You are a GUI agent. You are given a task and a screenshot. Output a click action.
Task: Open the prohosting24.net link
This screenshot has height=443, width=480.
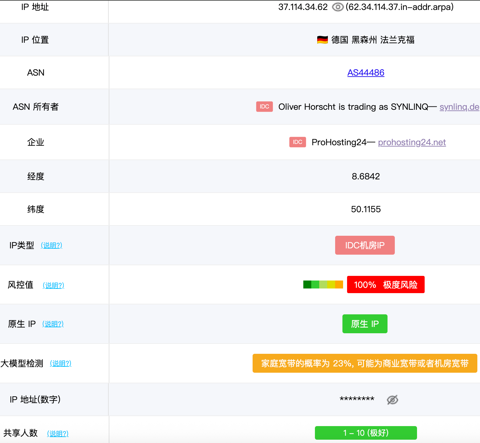[412, 142]
